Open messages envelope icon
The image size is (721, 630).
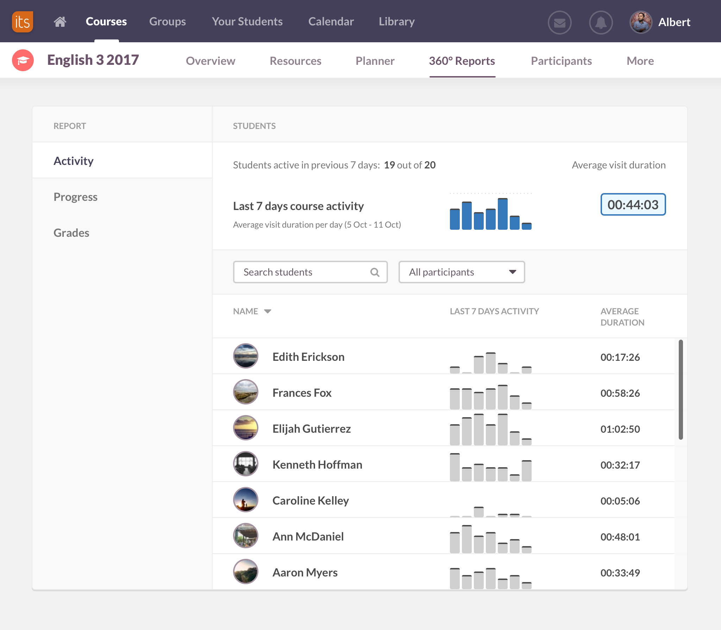coord(559,23)
